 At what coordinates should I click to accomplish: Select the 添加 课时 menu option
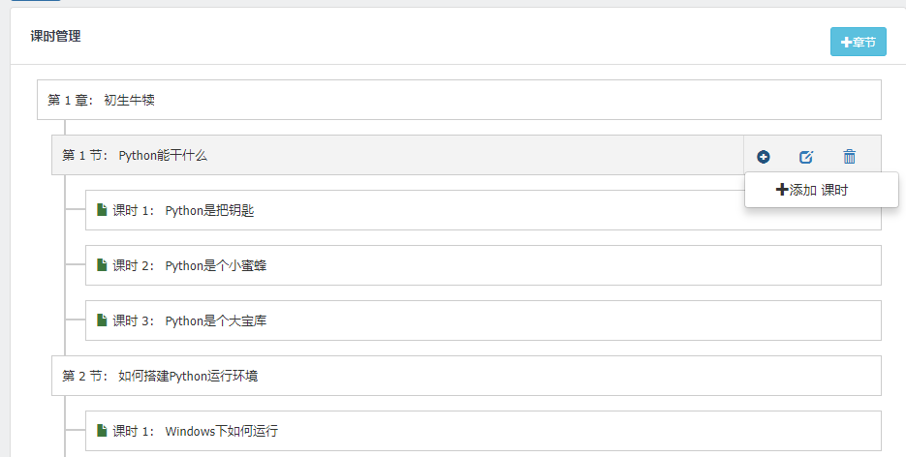(812, 190)
